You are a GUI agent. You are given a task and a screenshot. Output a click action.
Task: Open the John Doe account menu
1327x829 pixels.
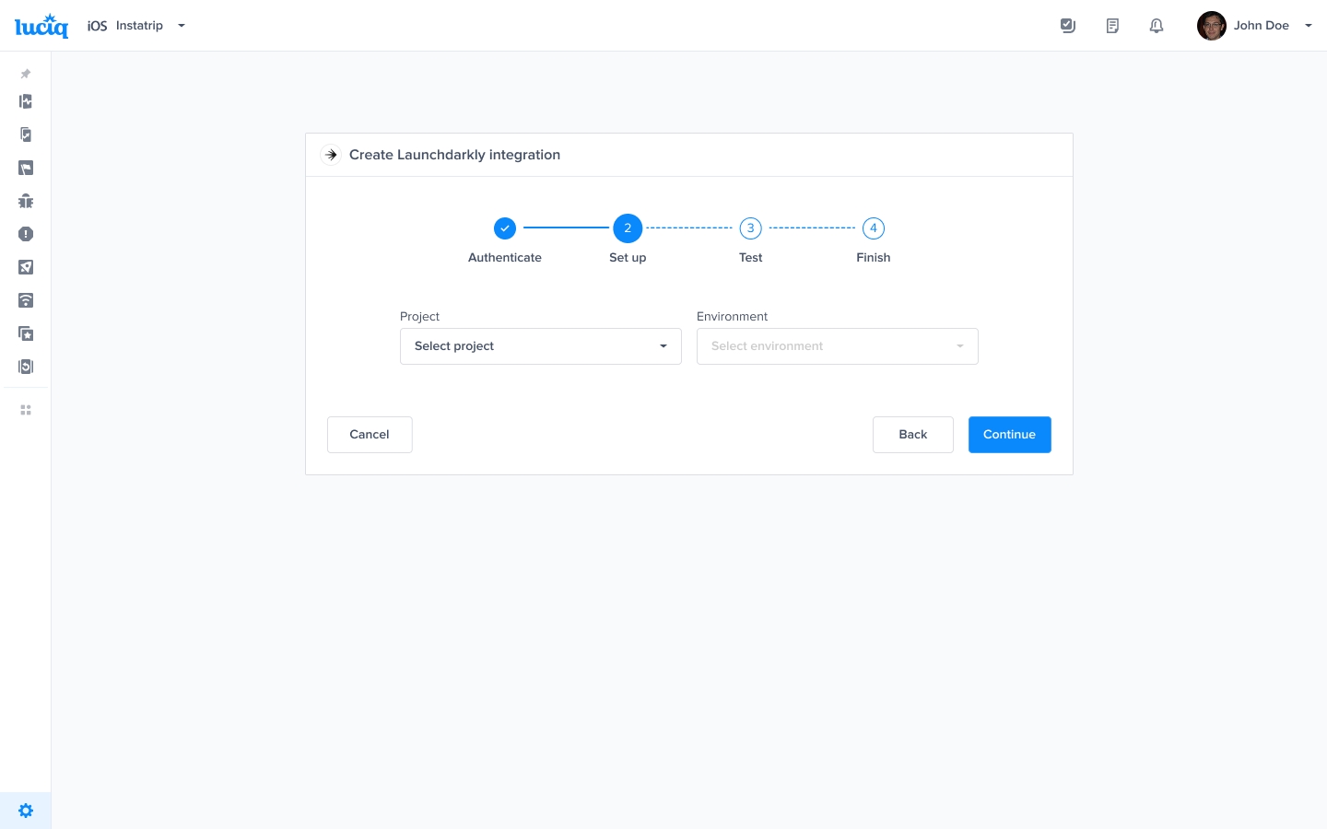point(1254,26)
